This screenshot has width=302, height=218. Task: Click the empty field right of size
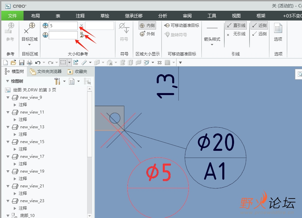(100, 26)
